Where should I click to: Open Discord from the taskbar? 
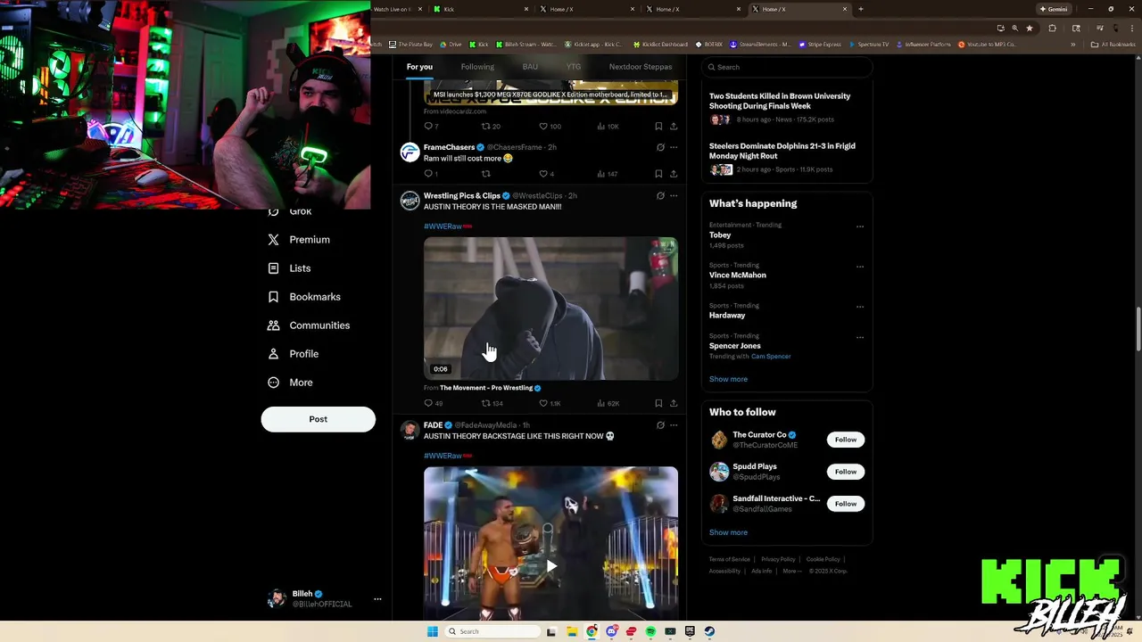[x=611, y=631]
